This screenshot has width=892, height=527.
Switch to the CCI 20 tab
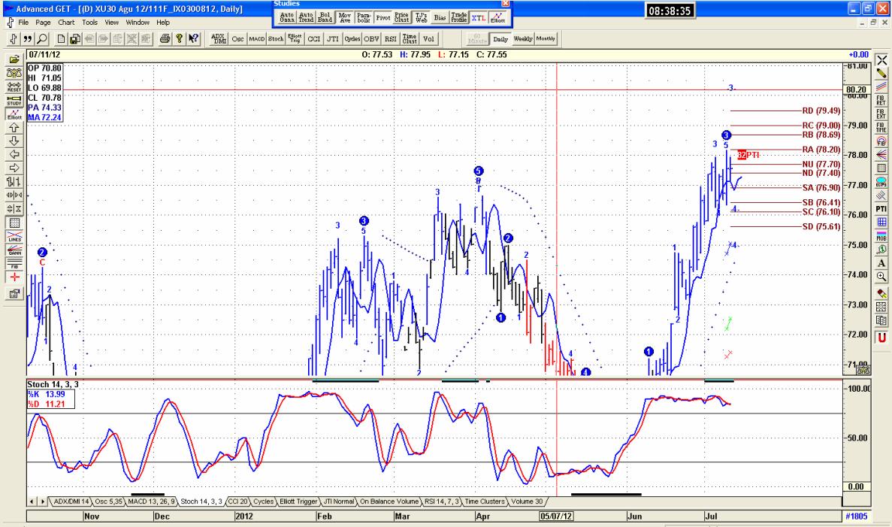pos(237,501)
